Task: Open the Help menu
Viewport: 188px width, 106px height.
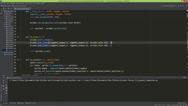Action: [43, 3]
